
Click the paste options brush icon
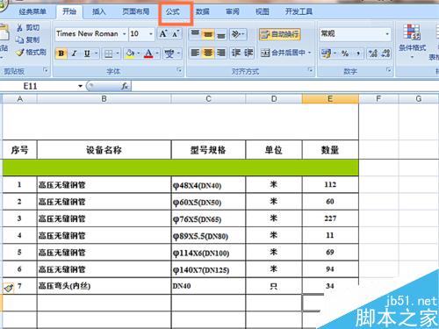(9, 288)
